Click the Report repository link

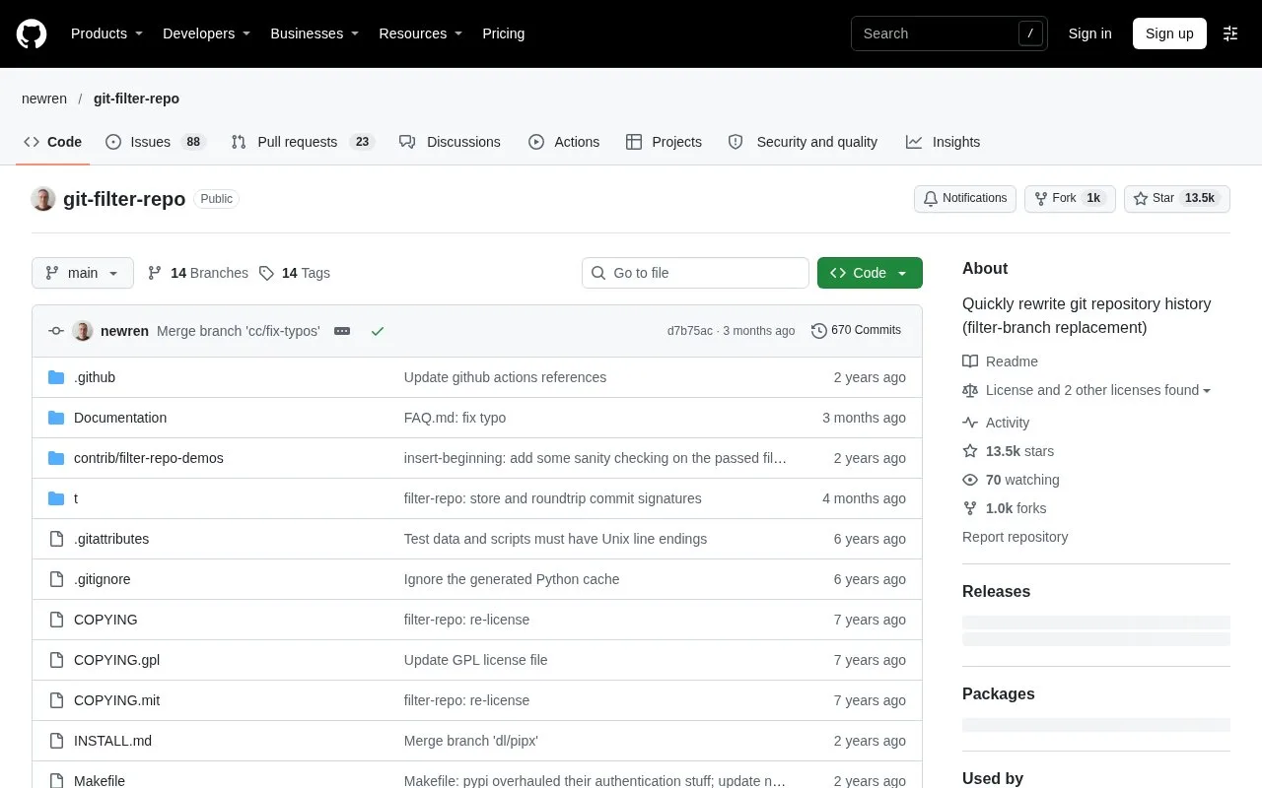(x=1015, y=537)
